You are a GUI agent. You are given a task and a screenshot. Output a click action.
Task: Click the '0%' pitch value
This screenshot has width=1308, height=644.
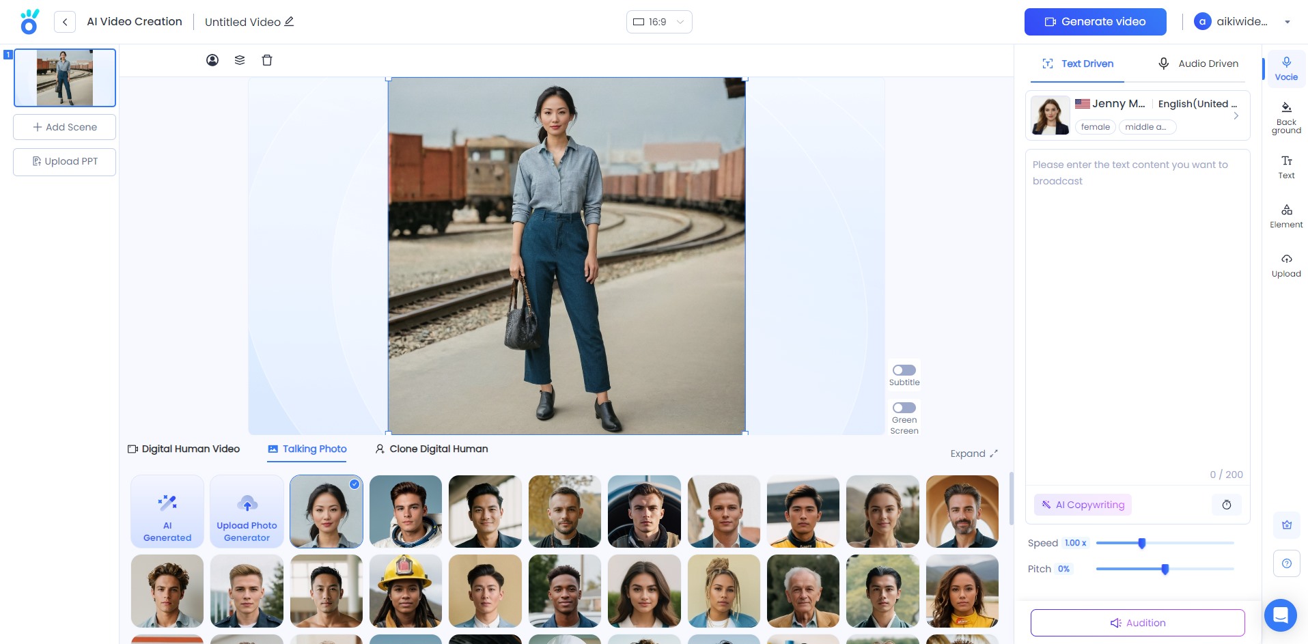tap(1063, 569)
